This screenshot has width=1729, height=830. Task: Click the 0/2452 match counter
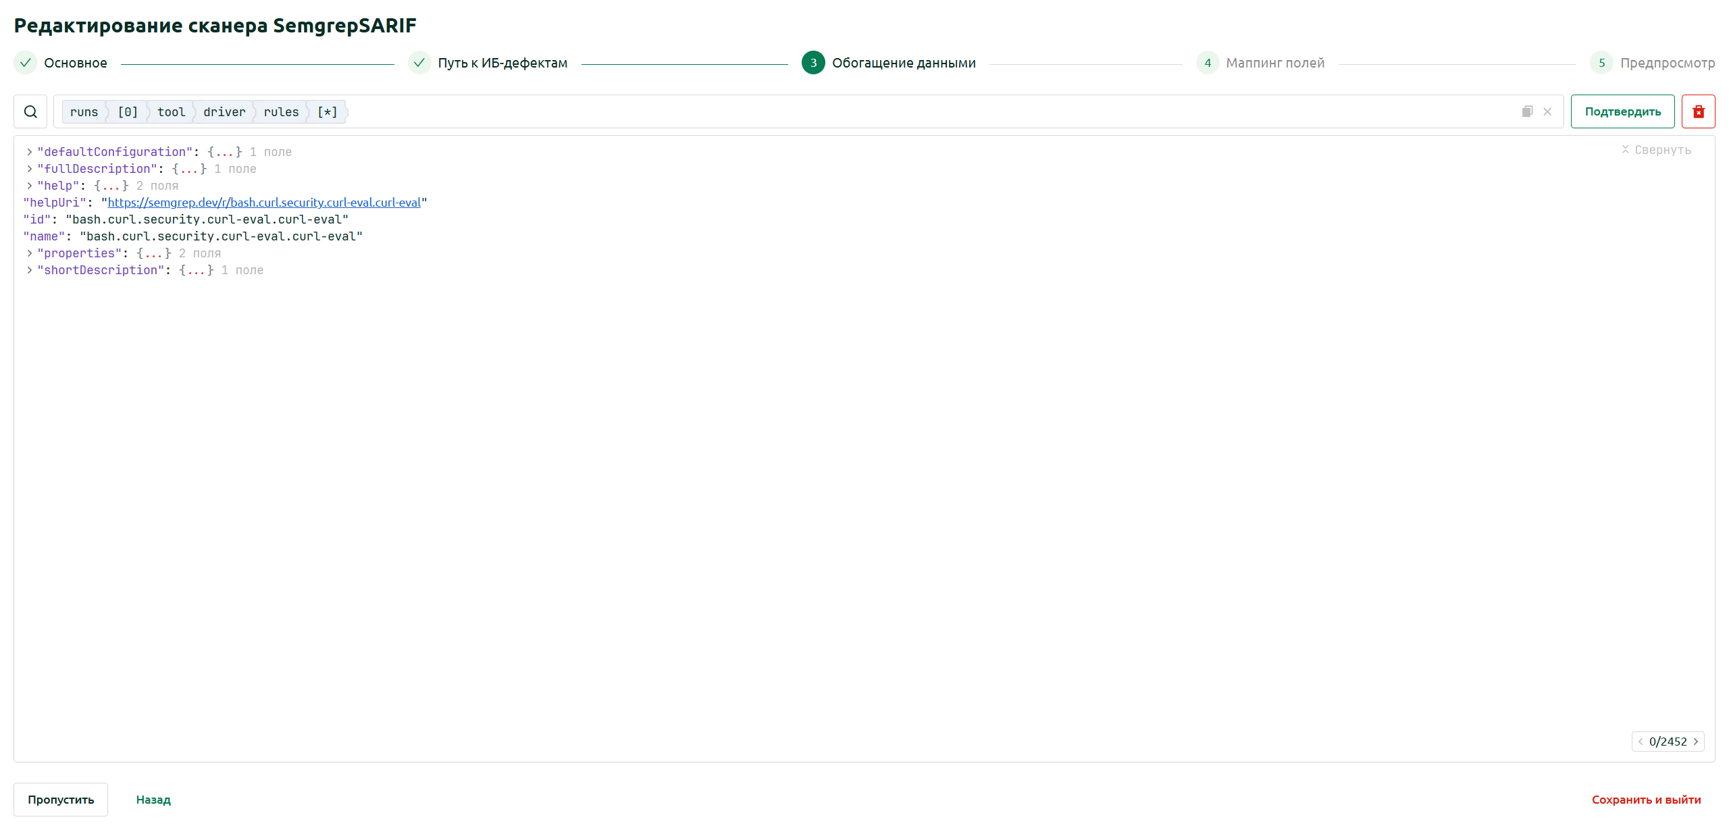pos(1668,742)
